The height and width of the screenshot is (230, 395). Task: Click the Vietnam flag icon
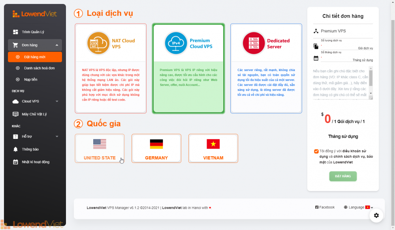pyautogui.click(x=213, y=144)
